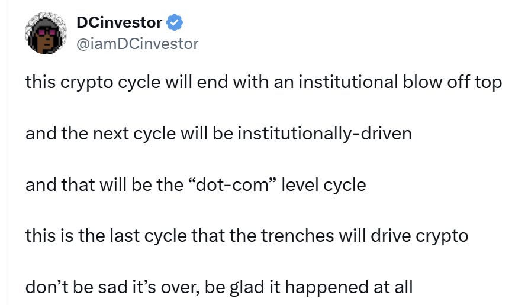Image resolution: width=528 pixels, height=305 pixels.
Task: Click the blue verified checkmark badge
Action: 175,23
